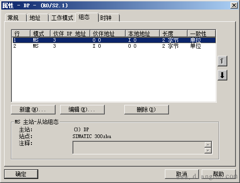Viewport: 240px width, 183px height.
Task: Click the 模式 column header
Action: [x=41, y=34]
